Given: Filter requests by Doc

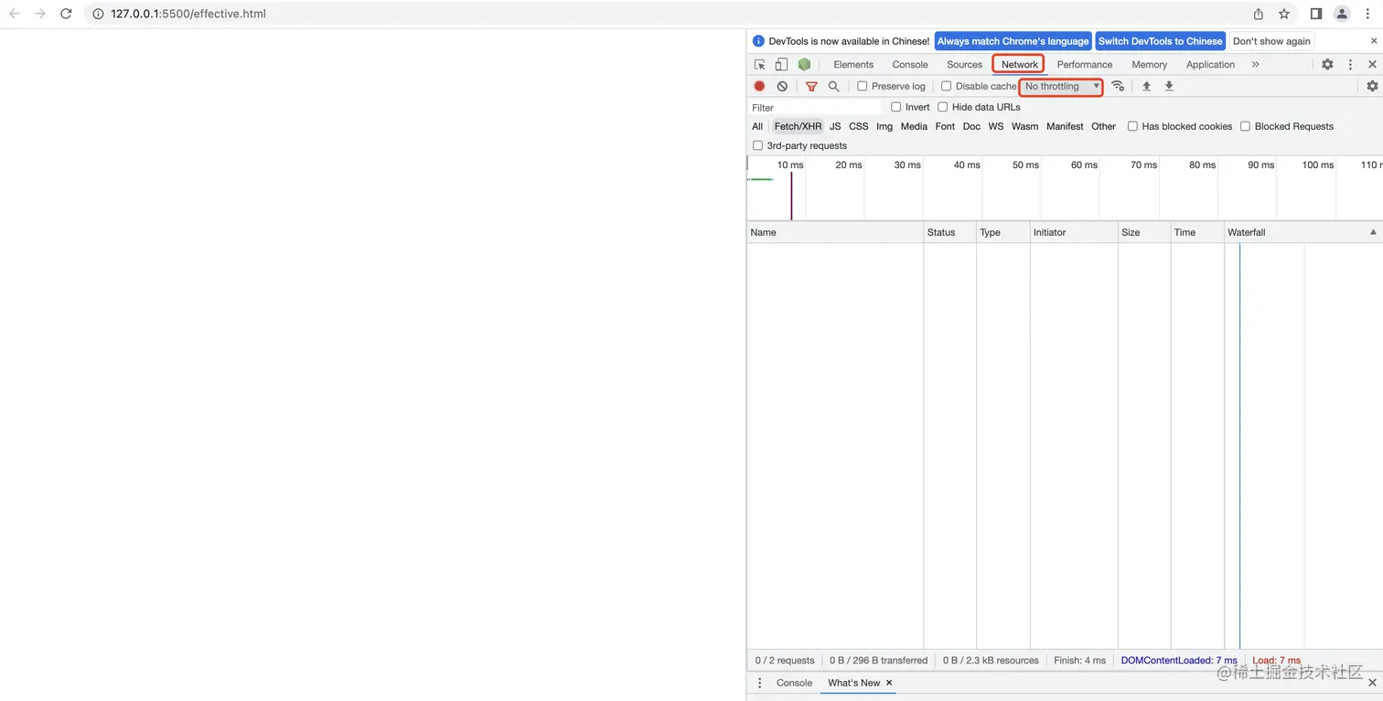Looking at the screenshot, I should click(x=971, y=126).
